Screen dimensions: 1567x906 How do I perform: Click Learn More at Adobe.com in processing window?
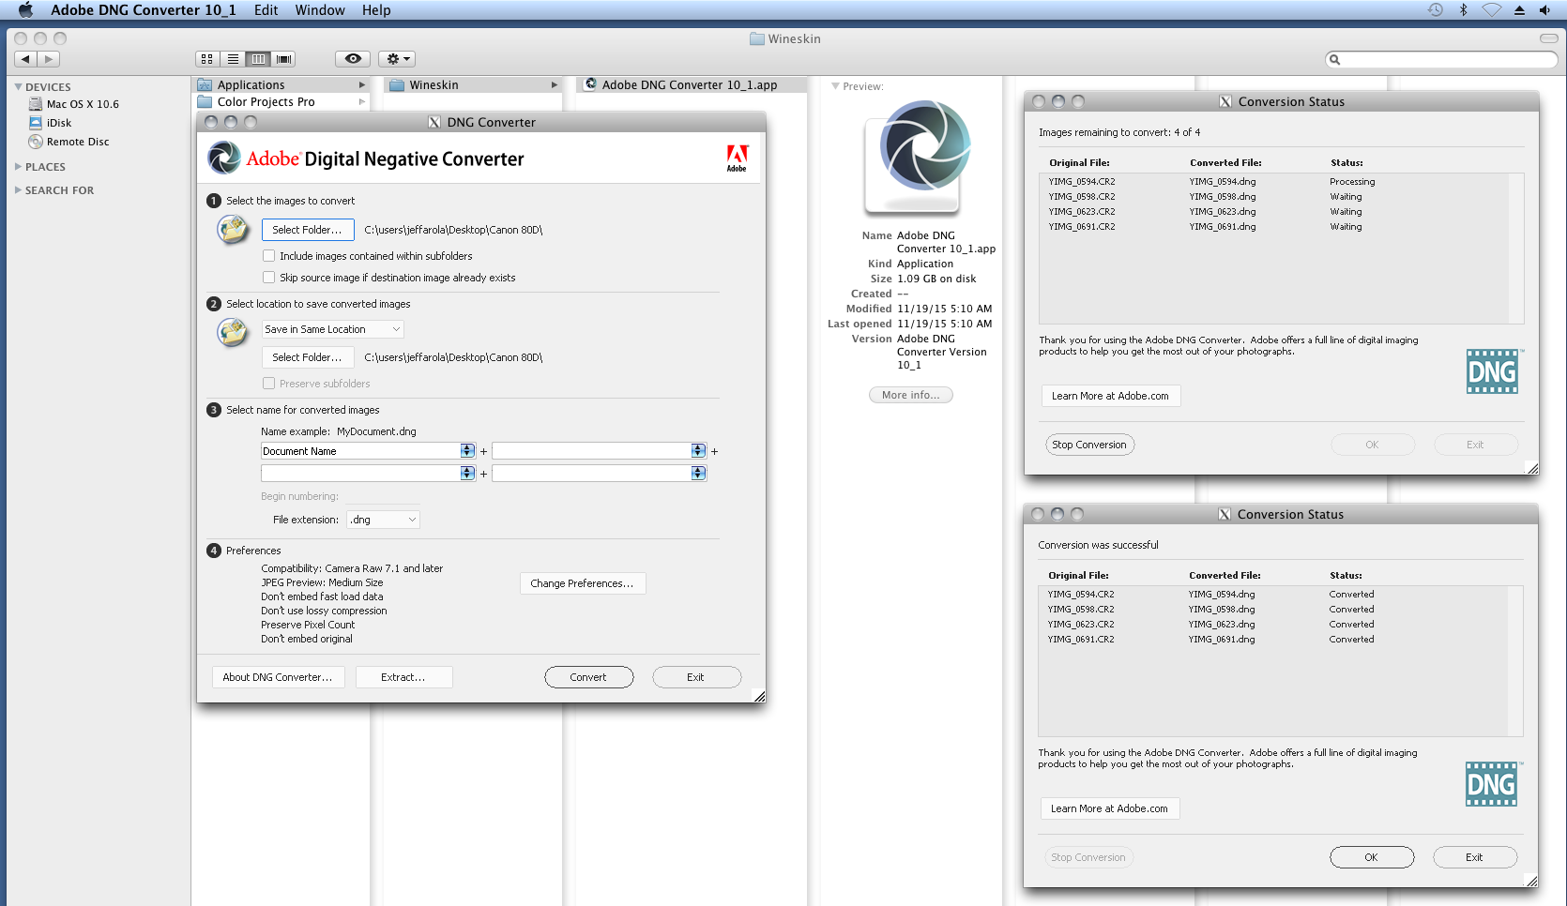click(1110, 396)
